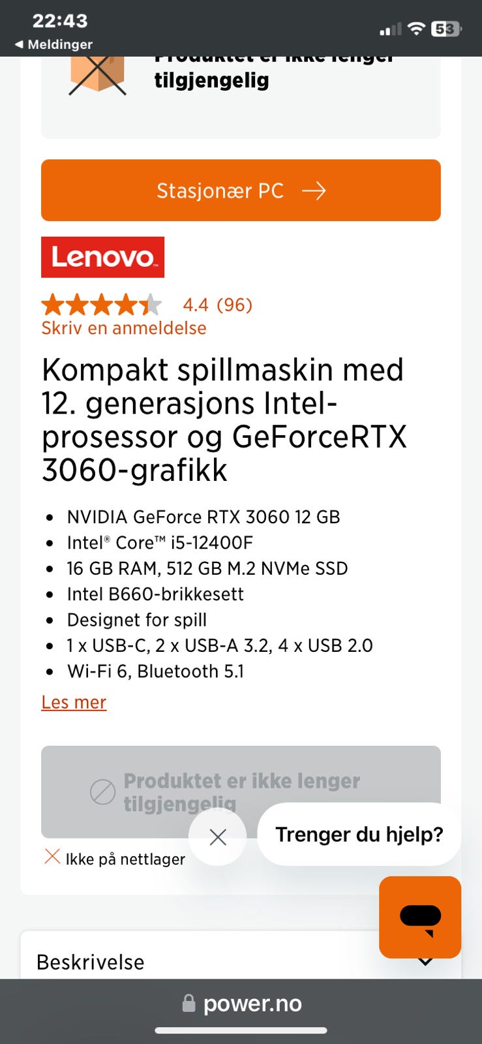Tap the padlock icon beside power.no
The width and height of the screenshot is (482, 1044).
pos(188,1003)
